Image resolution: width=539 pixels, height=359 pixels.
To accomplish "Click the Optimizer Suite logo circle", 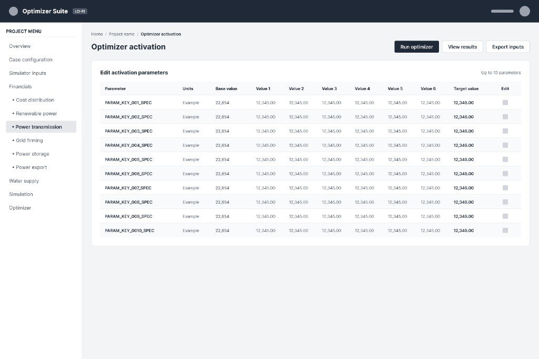I will [13, 12].
